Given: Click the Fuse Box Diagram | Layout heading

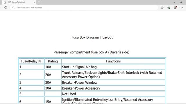Looking at the screenshot, I should point(92,38).
